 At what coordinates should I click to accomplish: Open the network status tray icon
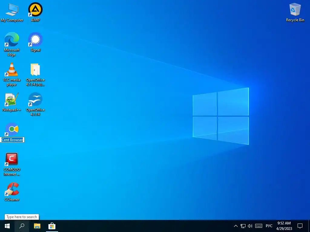(243, 226)
